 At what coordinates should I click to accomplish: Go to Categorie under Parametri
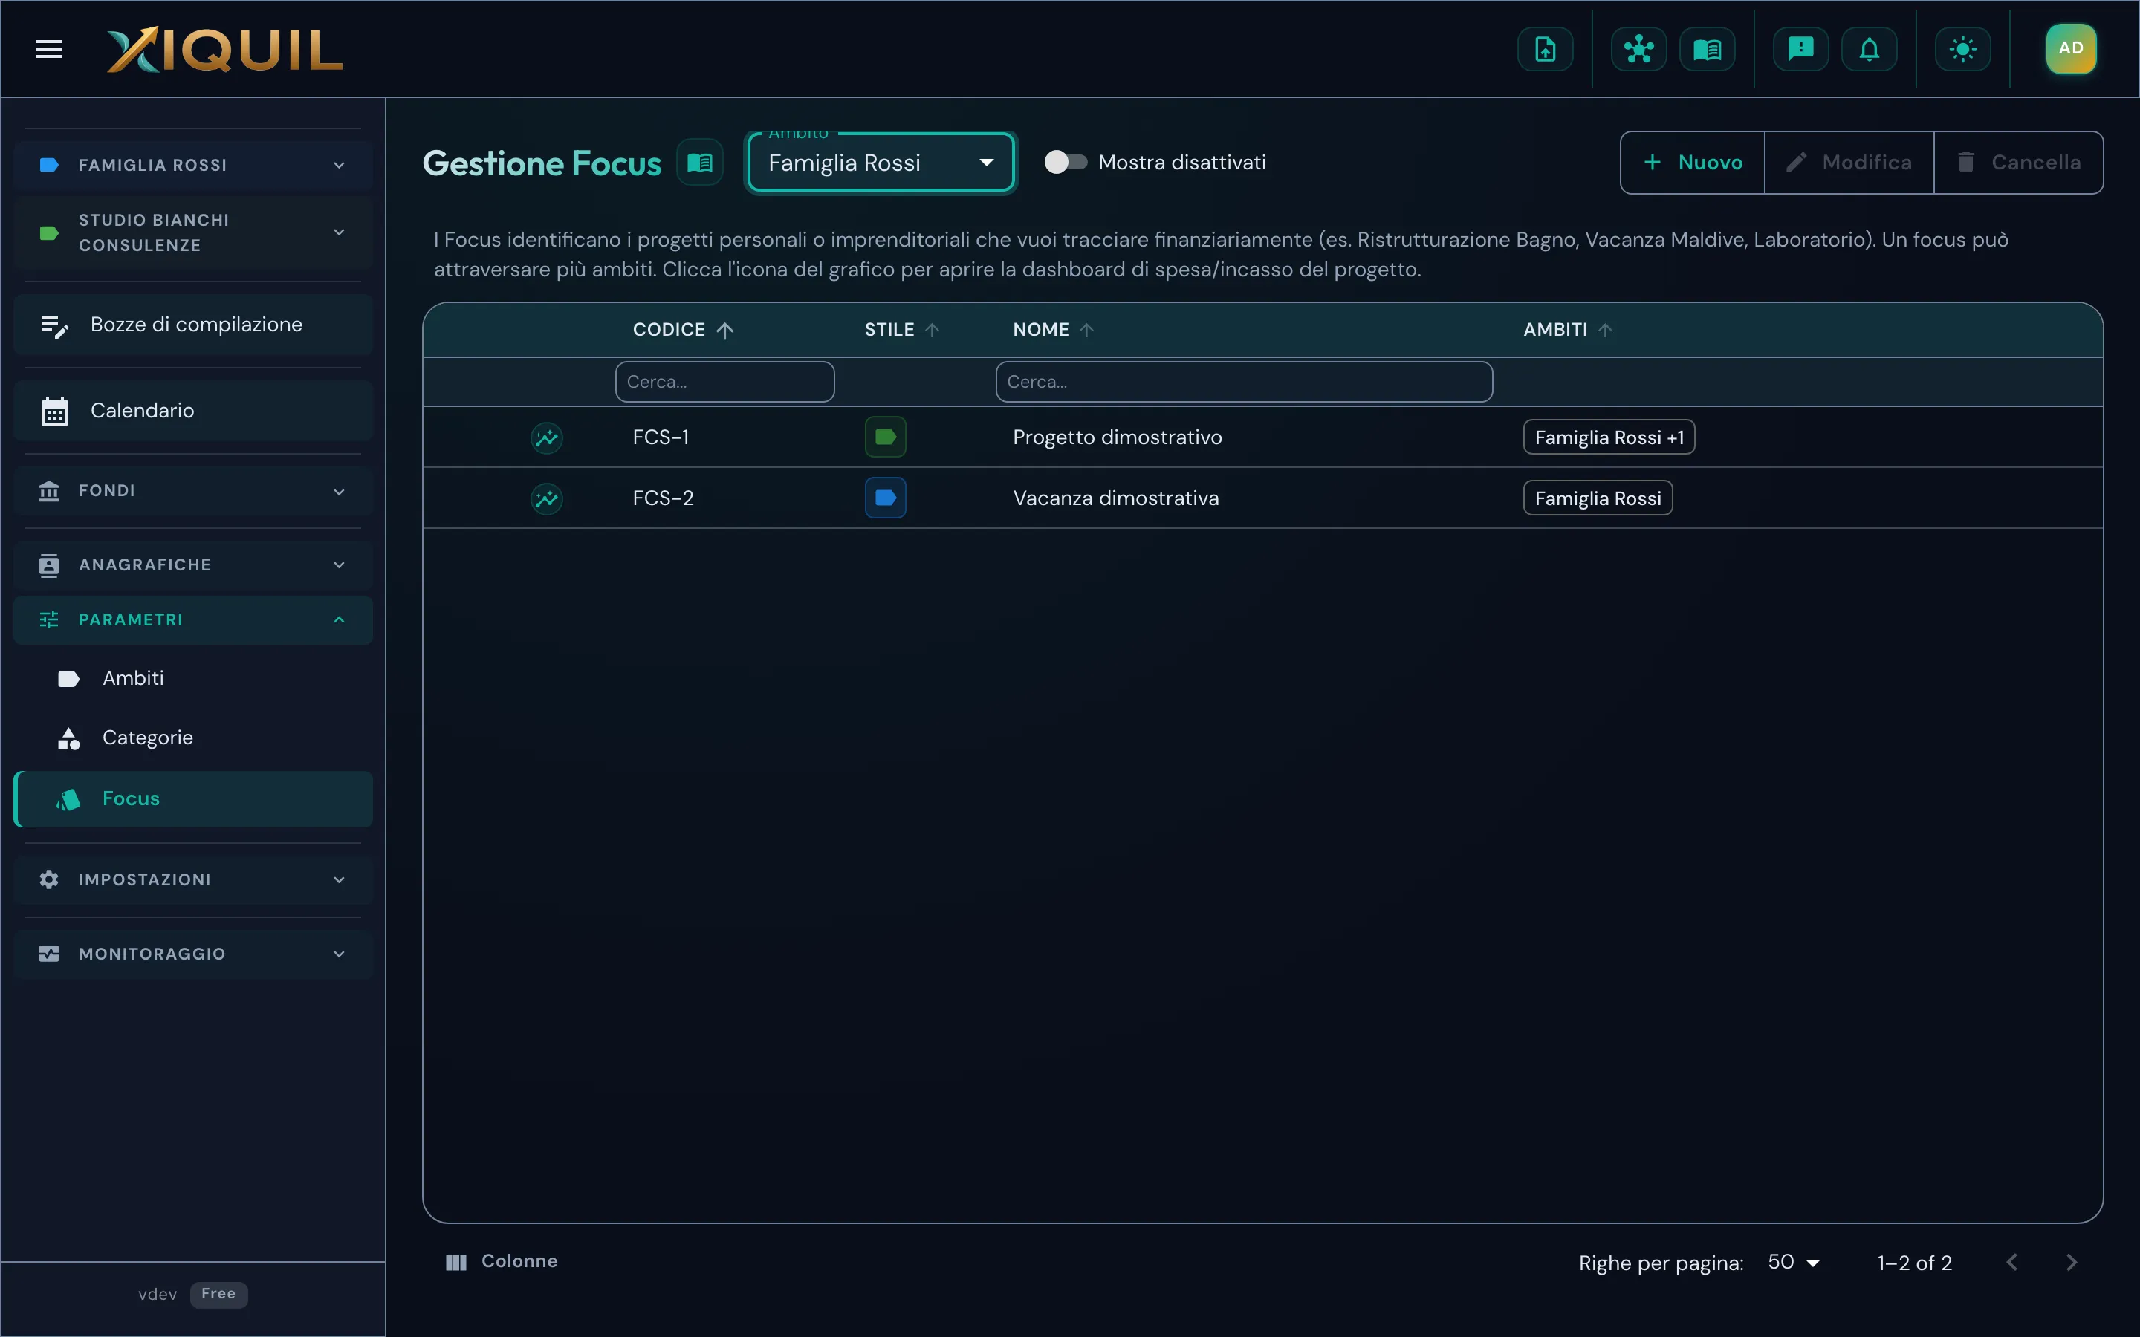click(192, 738)
